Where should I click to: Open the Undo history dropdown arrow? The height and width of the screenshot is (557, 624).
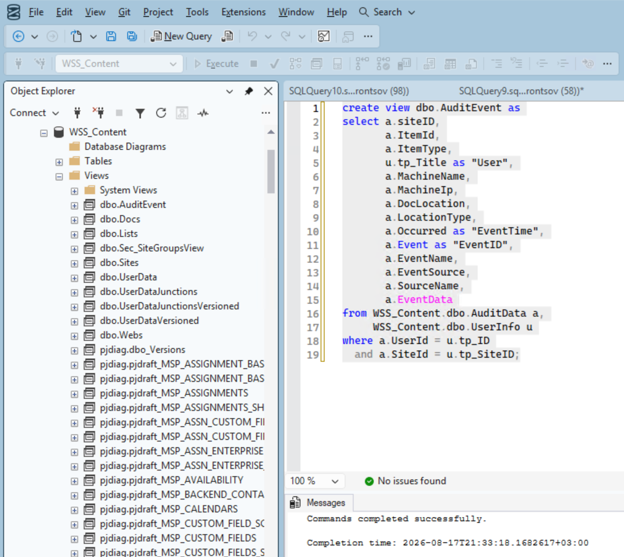point(268,37)
